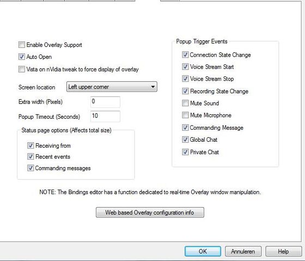This screenshot has height=261, width=305.
Task: Check the Mute Microphone trigger
Action: (185, 115)
